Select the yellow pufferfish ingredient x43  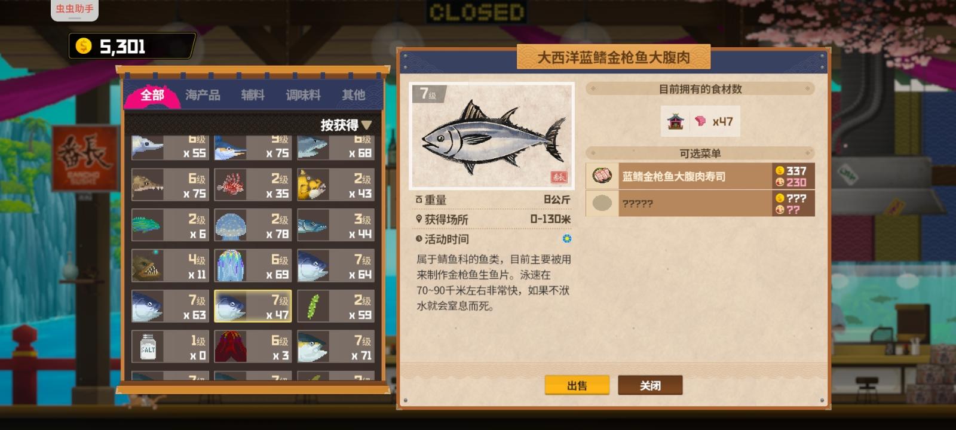point(336,185)
